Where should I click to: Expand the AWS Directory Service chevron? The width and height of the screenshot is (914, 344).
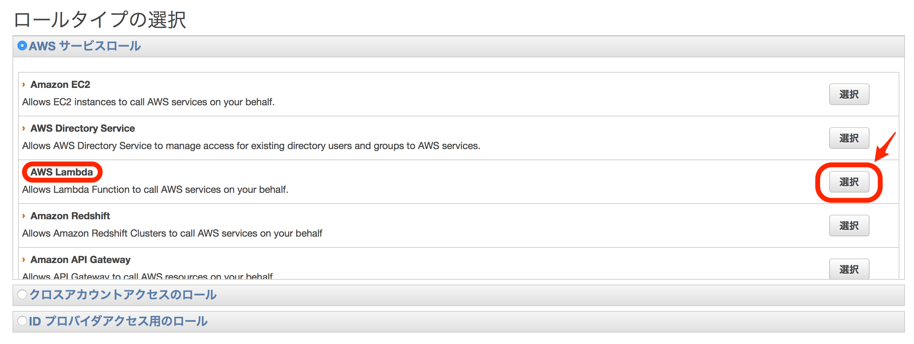coord(24,128)
